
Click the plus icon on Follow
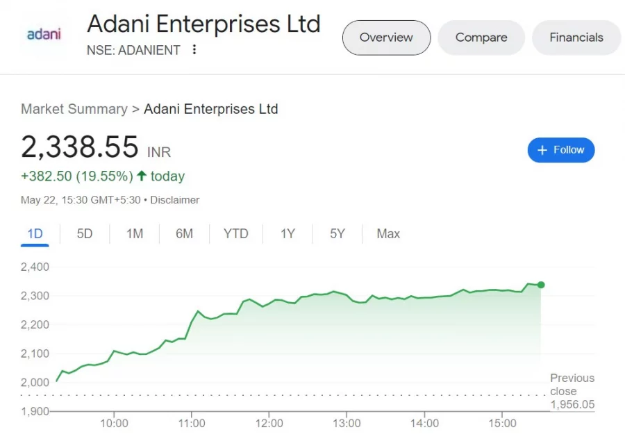tap(542, 150)
